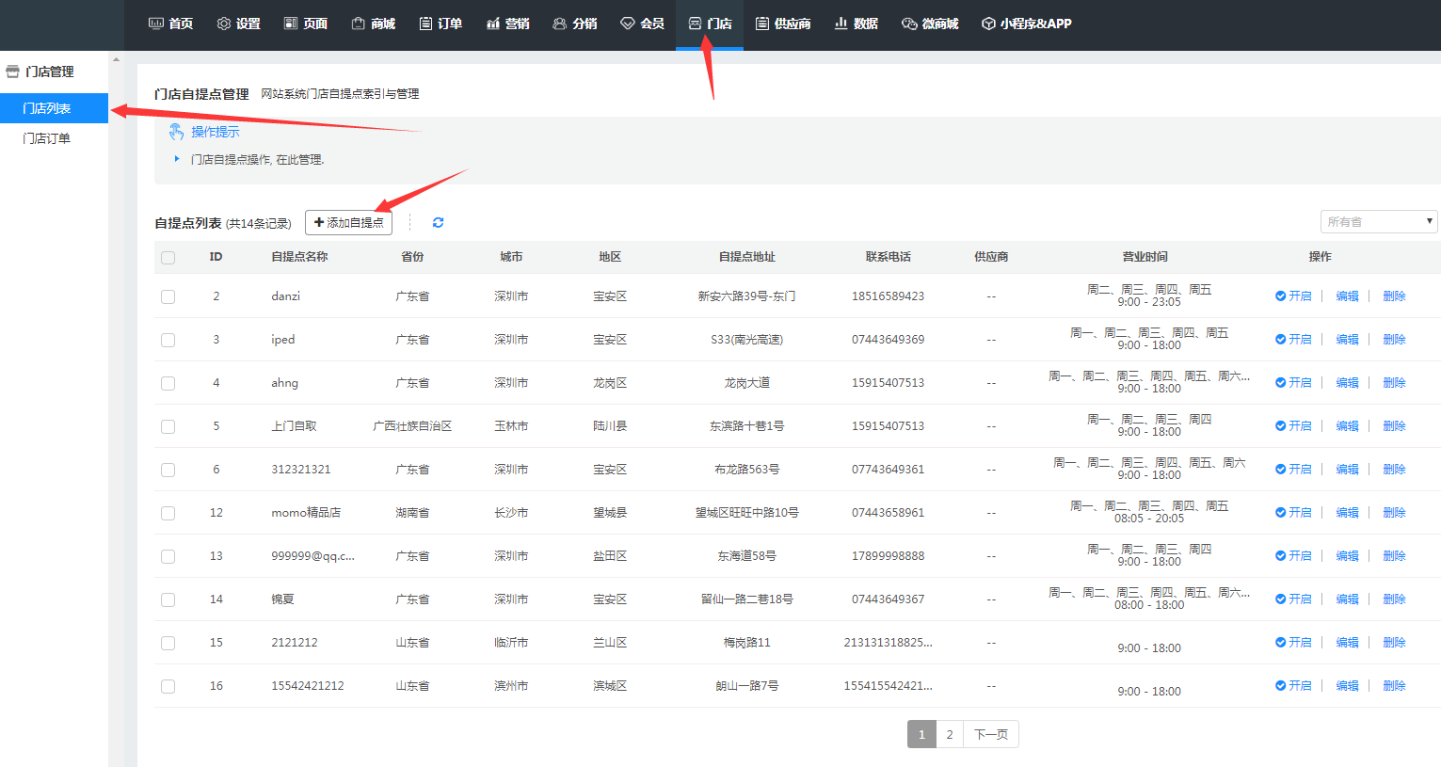
Task: Collapse the 门店自提点操作 tip arrow
Action: pos(177,159)
